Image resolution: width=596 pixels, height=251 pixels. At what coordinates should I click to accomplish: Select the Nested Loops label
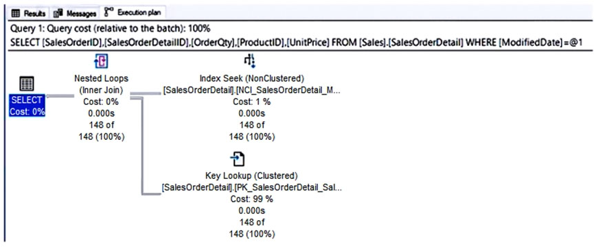(x=101, y=79)
